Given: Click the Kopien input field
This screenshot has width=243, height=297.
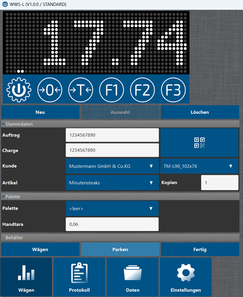Looking at the screenshot, I should click(220, 182).
